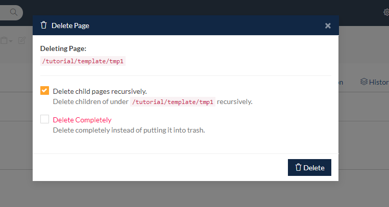Click the path in the recursive description

tap(173, 101)
